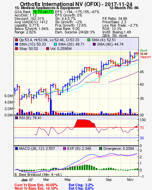
Task: Click the red Support label
Action: pyautogui.click(x=145, y=57)
